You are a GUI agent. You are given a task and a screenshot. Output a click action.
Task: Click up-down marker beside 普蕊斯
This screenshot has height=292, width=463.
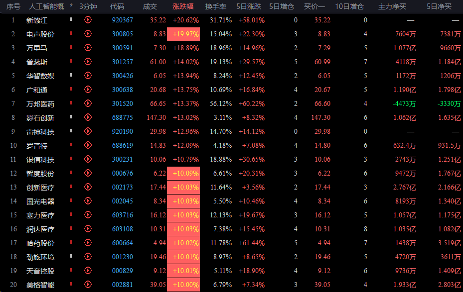(x=71, y=61)
